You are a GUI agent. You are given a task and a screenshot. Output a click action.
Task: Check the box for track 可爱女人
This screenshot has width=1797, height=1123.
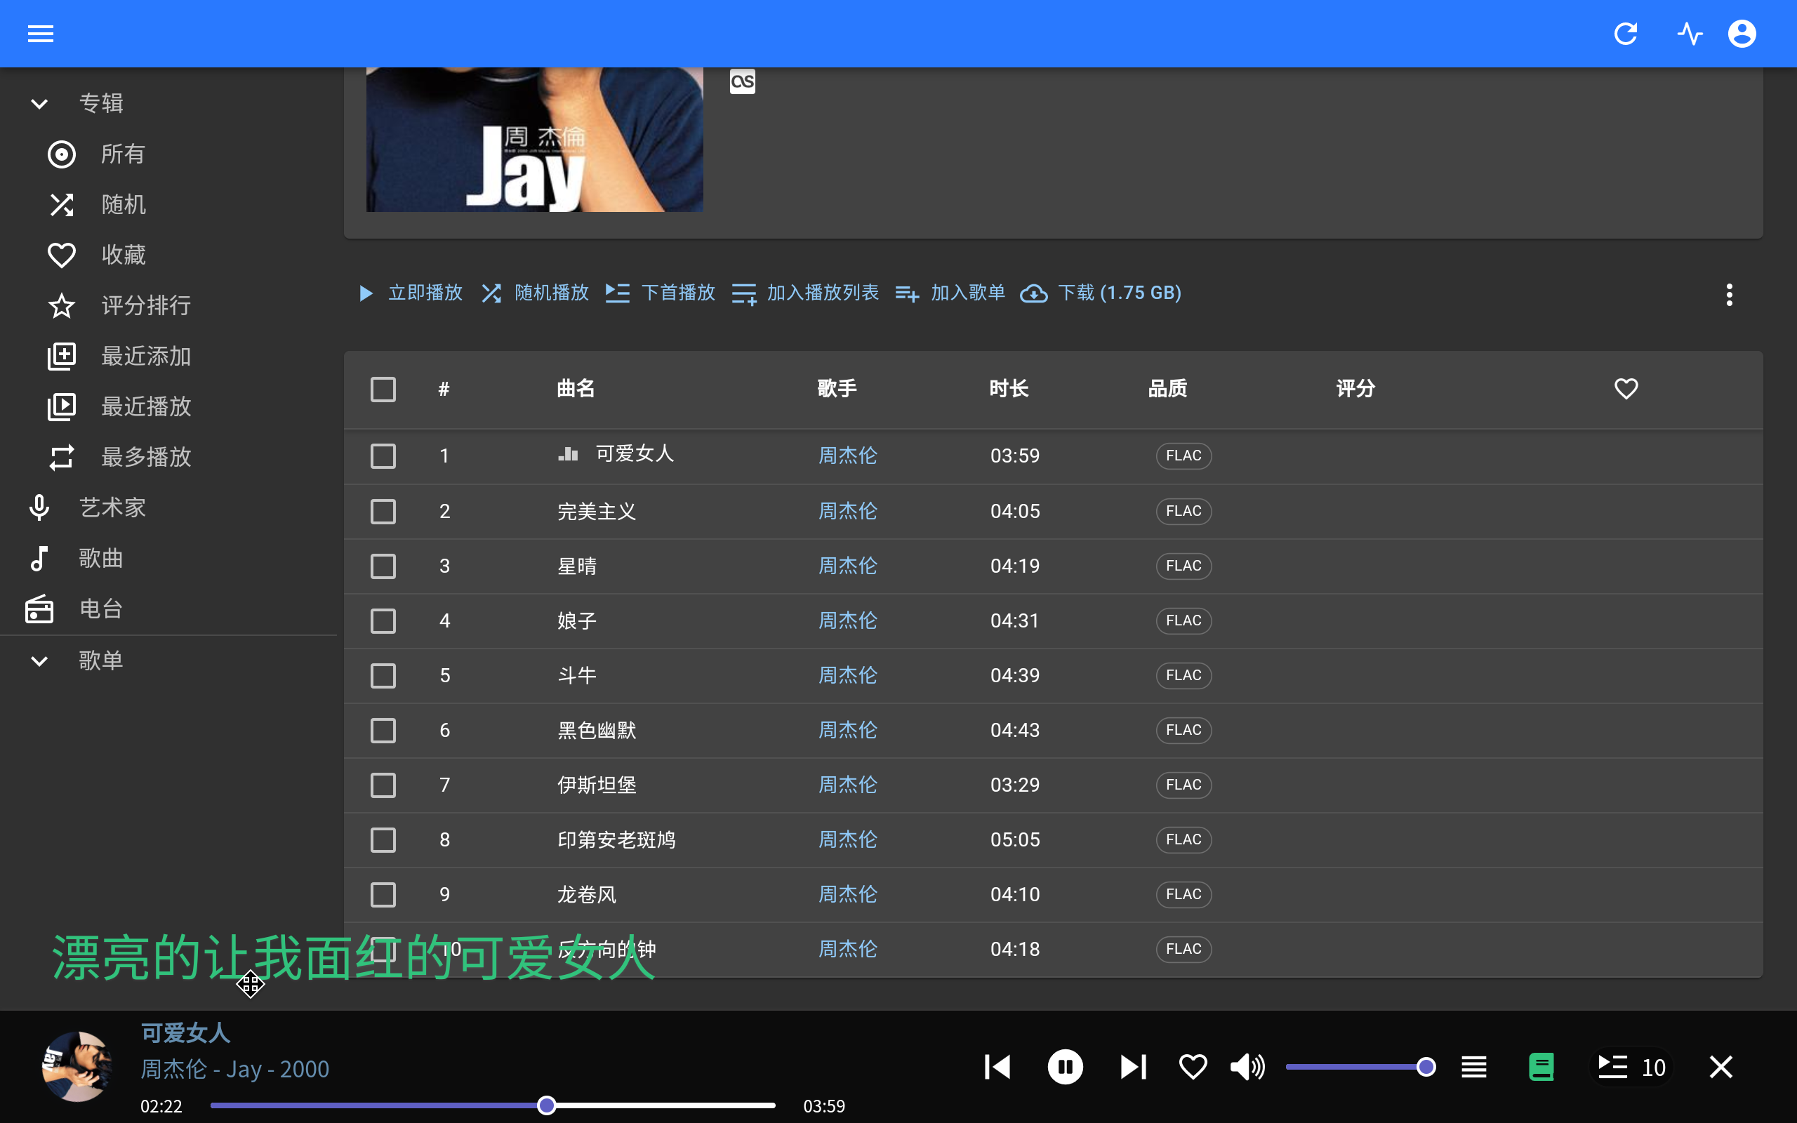click(x=383, y=456)
